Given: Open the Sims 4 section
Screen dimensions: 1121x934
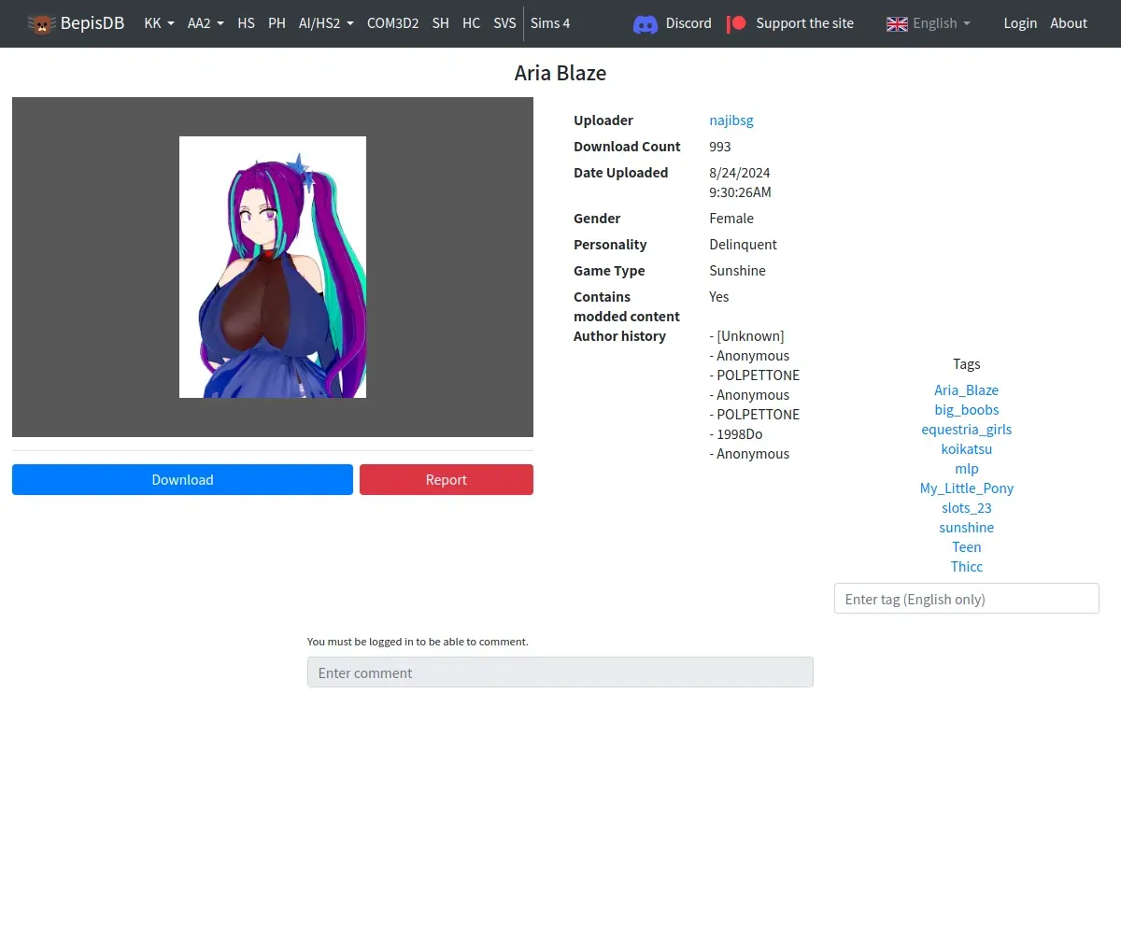Looking at the screenshot, I should (550, 23).
